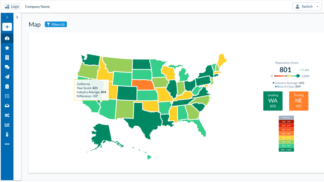Expand the blue sidebar chevron

[7, 17]
